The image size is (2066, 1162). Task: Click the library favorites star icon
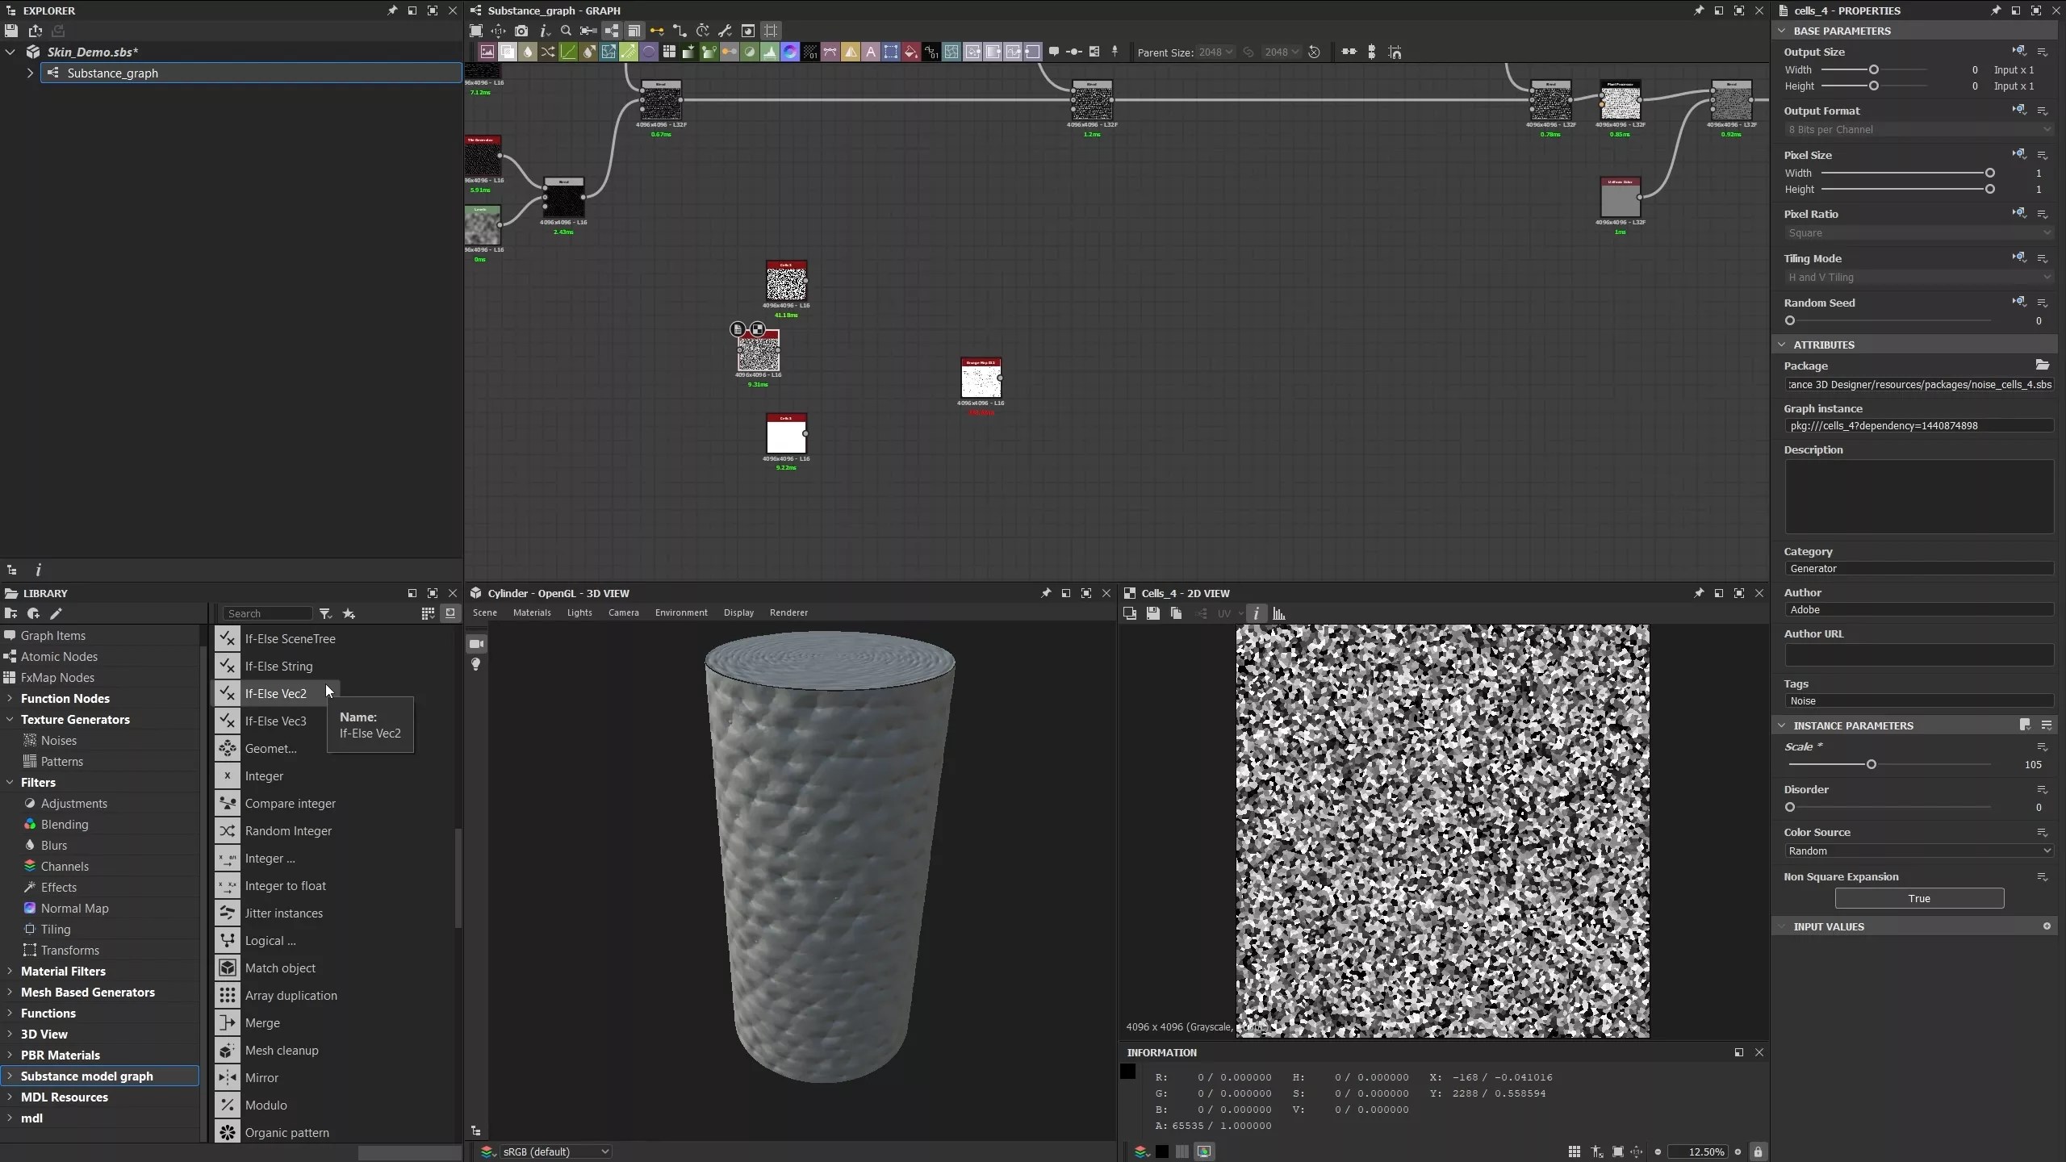point(349,614)
